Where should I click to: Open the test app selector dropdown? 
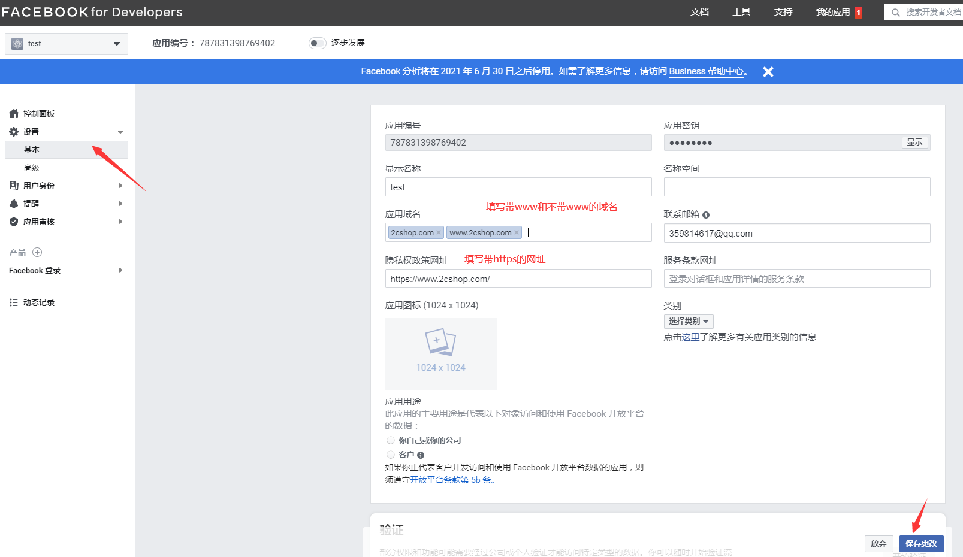pyautogui.click(x=67, y=44)
